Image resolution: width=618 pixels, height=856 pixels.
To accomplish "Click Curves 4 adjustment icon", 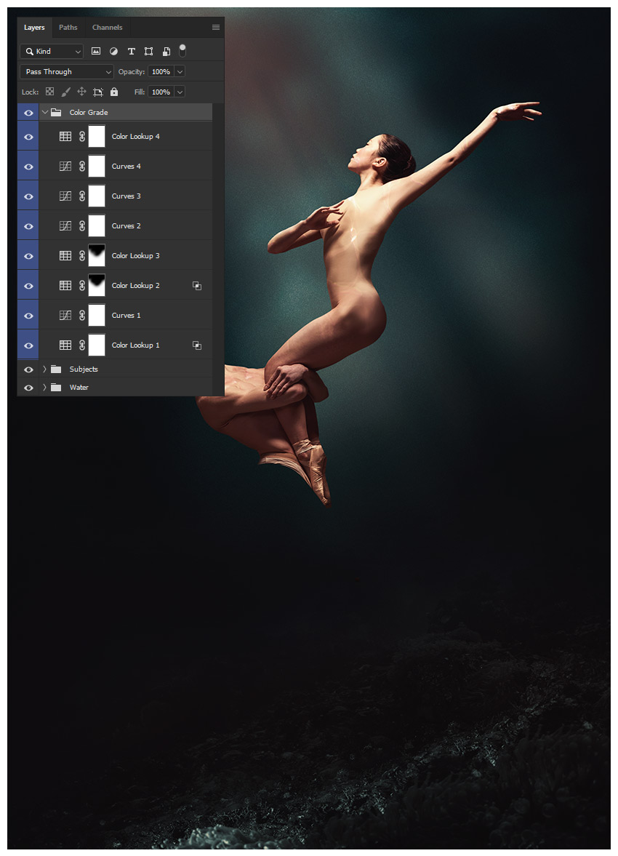I will click(65, 167).
